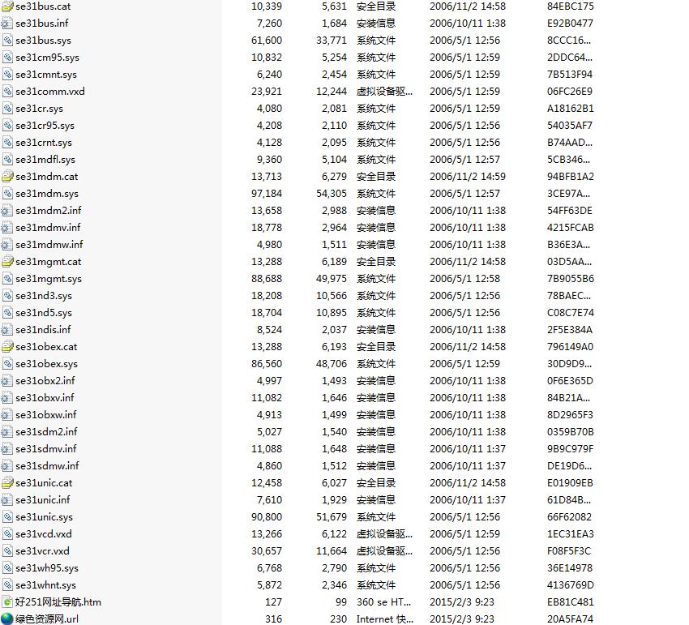Select the se31cm95.sys file name
Viewport: 689px width, 625px height.
[47, 58]
